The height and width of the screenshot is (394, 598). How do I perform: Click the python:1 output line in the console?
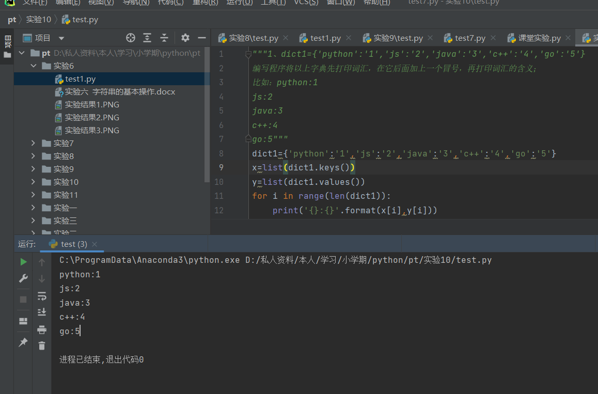[80, 275]
